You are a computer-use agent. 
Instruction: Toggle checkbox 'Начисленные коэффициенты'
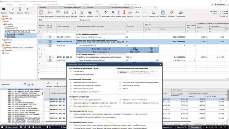[71, 82]
